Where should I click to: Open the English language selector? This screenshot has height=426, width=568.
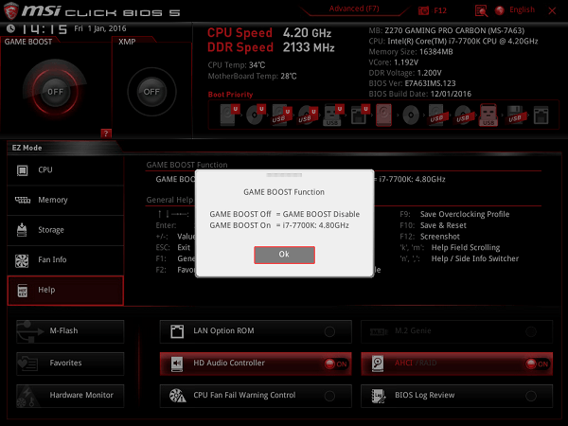[522, 9]
